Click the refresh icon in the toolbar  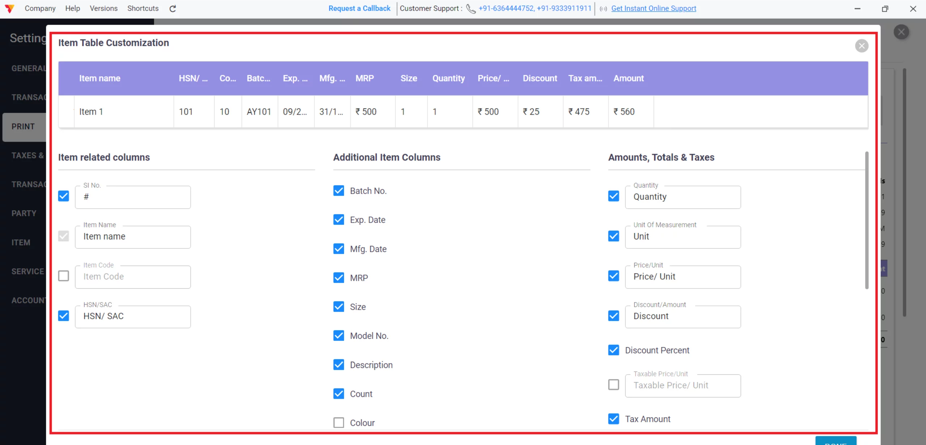pyautogui.click(x=173, y=8)
